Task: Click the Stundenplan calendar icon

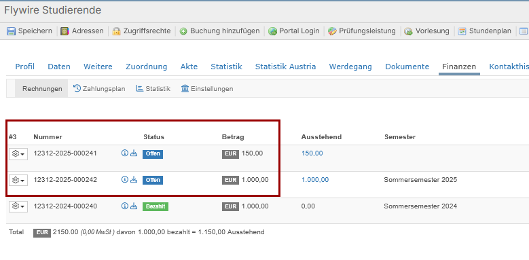Action: point(462,31)
